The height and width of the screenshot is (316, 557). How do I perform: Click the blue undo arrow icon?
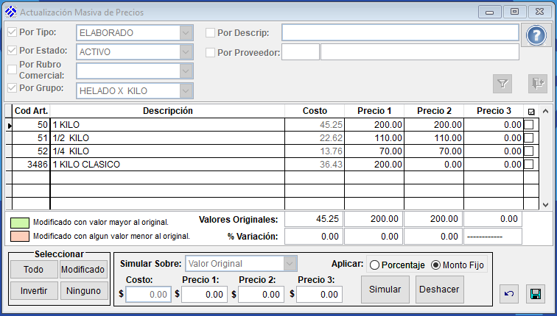click(509, 294)
